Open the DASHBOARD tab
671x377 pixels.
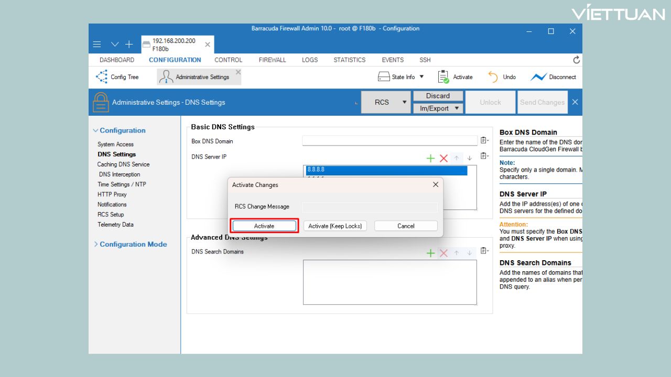[x=116, y=60]
